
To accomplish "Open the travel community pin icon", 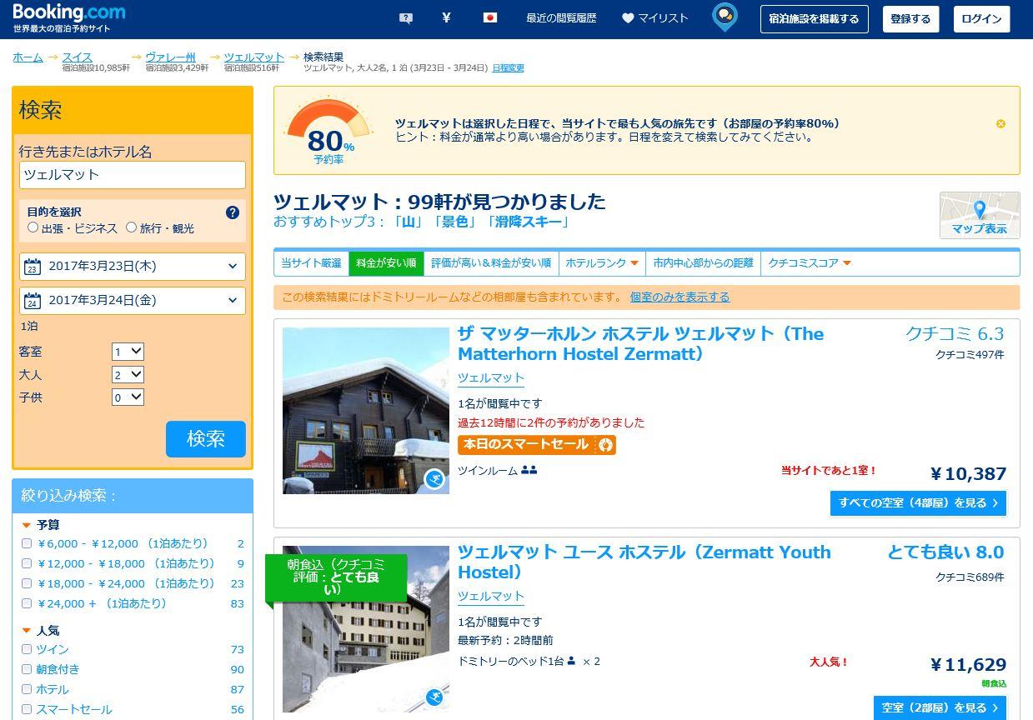I will [x=725, y=17].
